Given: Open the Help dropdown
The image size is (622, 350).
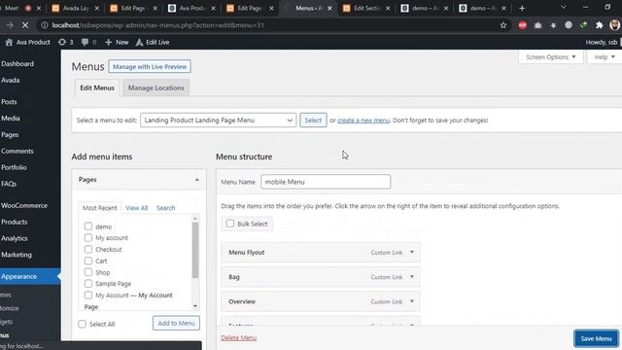Looking at the screenshot, I should (605, 57).
